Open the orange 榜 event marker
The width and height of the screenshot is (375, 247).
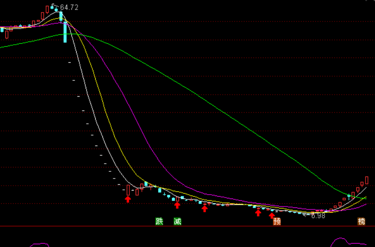click(x=361, y=221)
